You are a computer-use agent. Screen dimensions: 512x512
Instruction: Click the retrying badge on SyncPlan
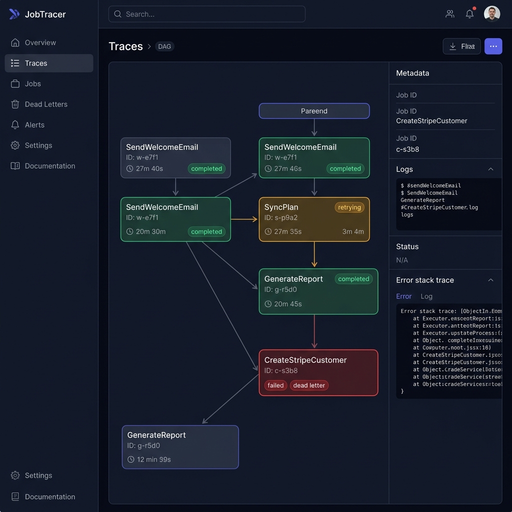[x=349, y=207]
